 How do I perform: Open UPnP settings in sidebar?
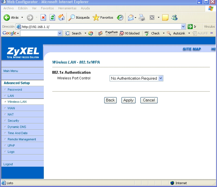tap(11, 145)
